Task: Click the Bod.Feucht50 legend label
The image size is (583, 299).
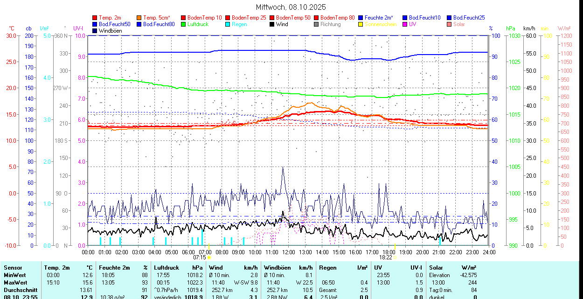Action: click(x=115, y=24)
